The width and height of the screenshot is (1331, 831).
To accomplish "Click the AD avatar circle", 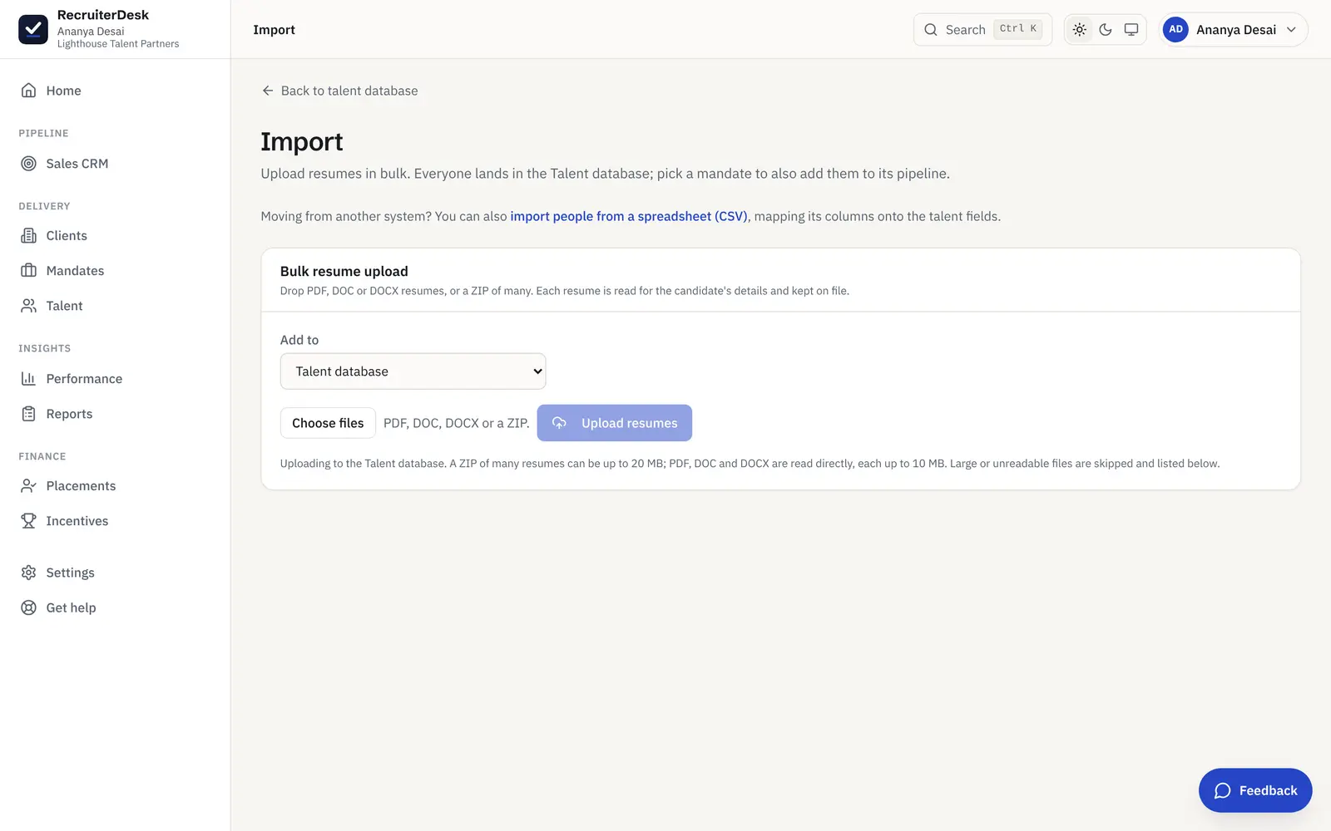I will 1175,30.
